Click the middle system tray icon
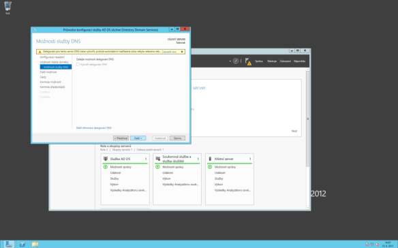Image resolution: width=398 pixels, height=248 pixels. tap(372, 245)
